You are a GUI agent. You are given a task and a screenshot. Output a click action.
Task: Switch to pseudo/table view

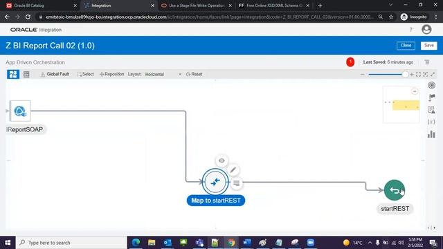[26, 74]
